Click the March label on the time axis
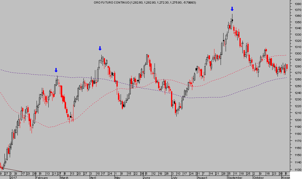302x179 pixels. point(64,178)
